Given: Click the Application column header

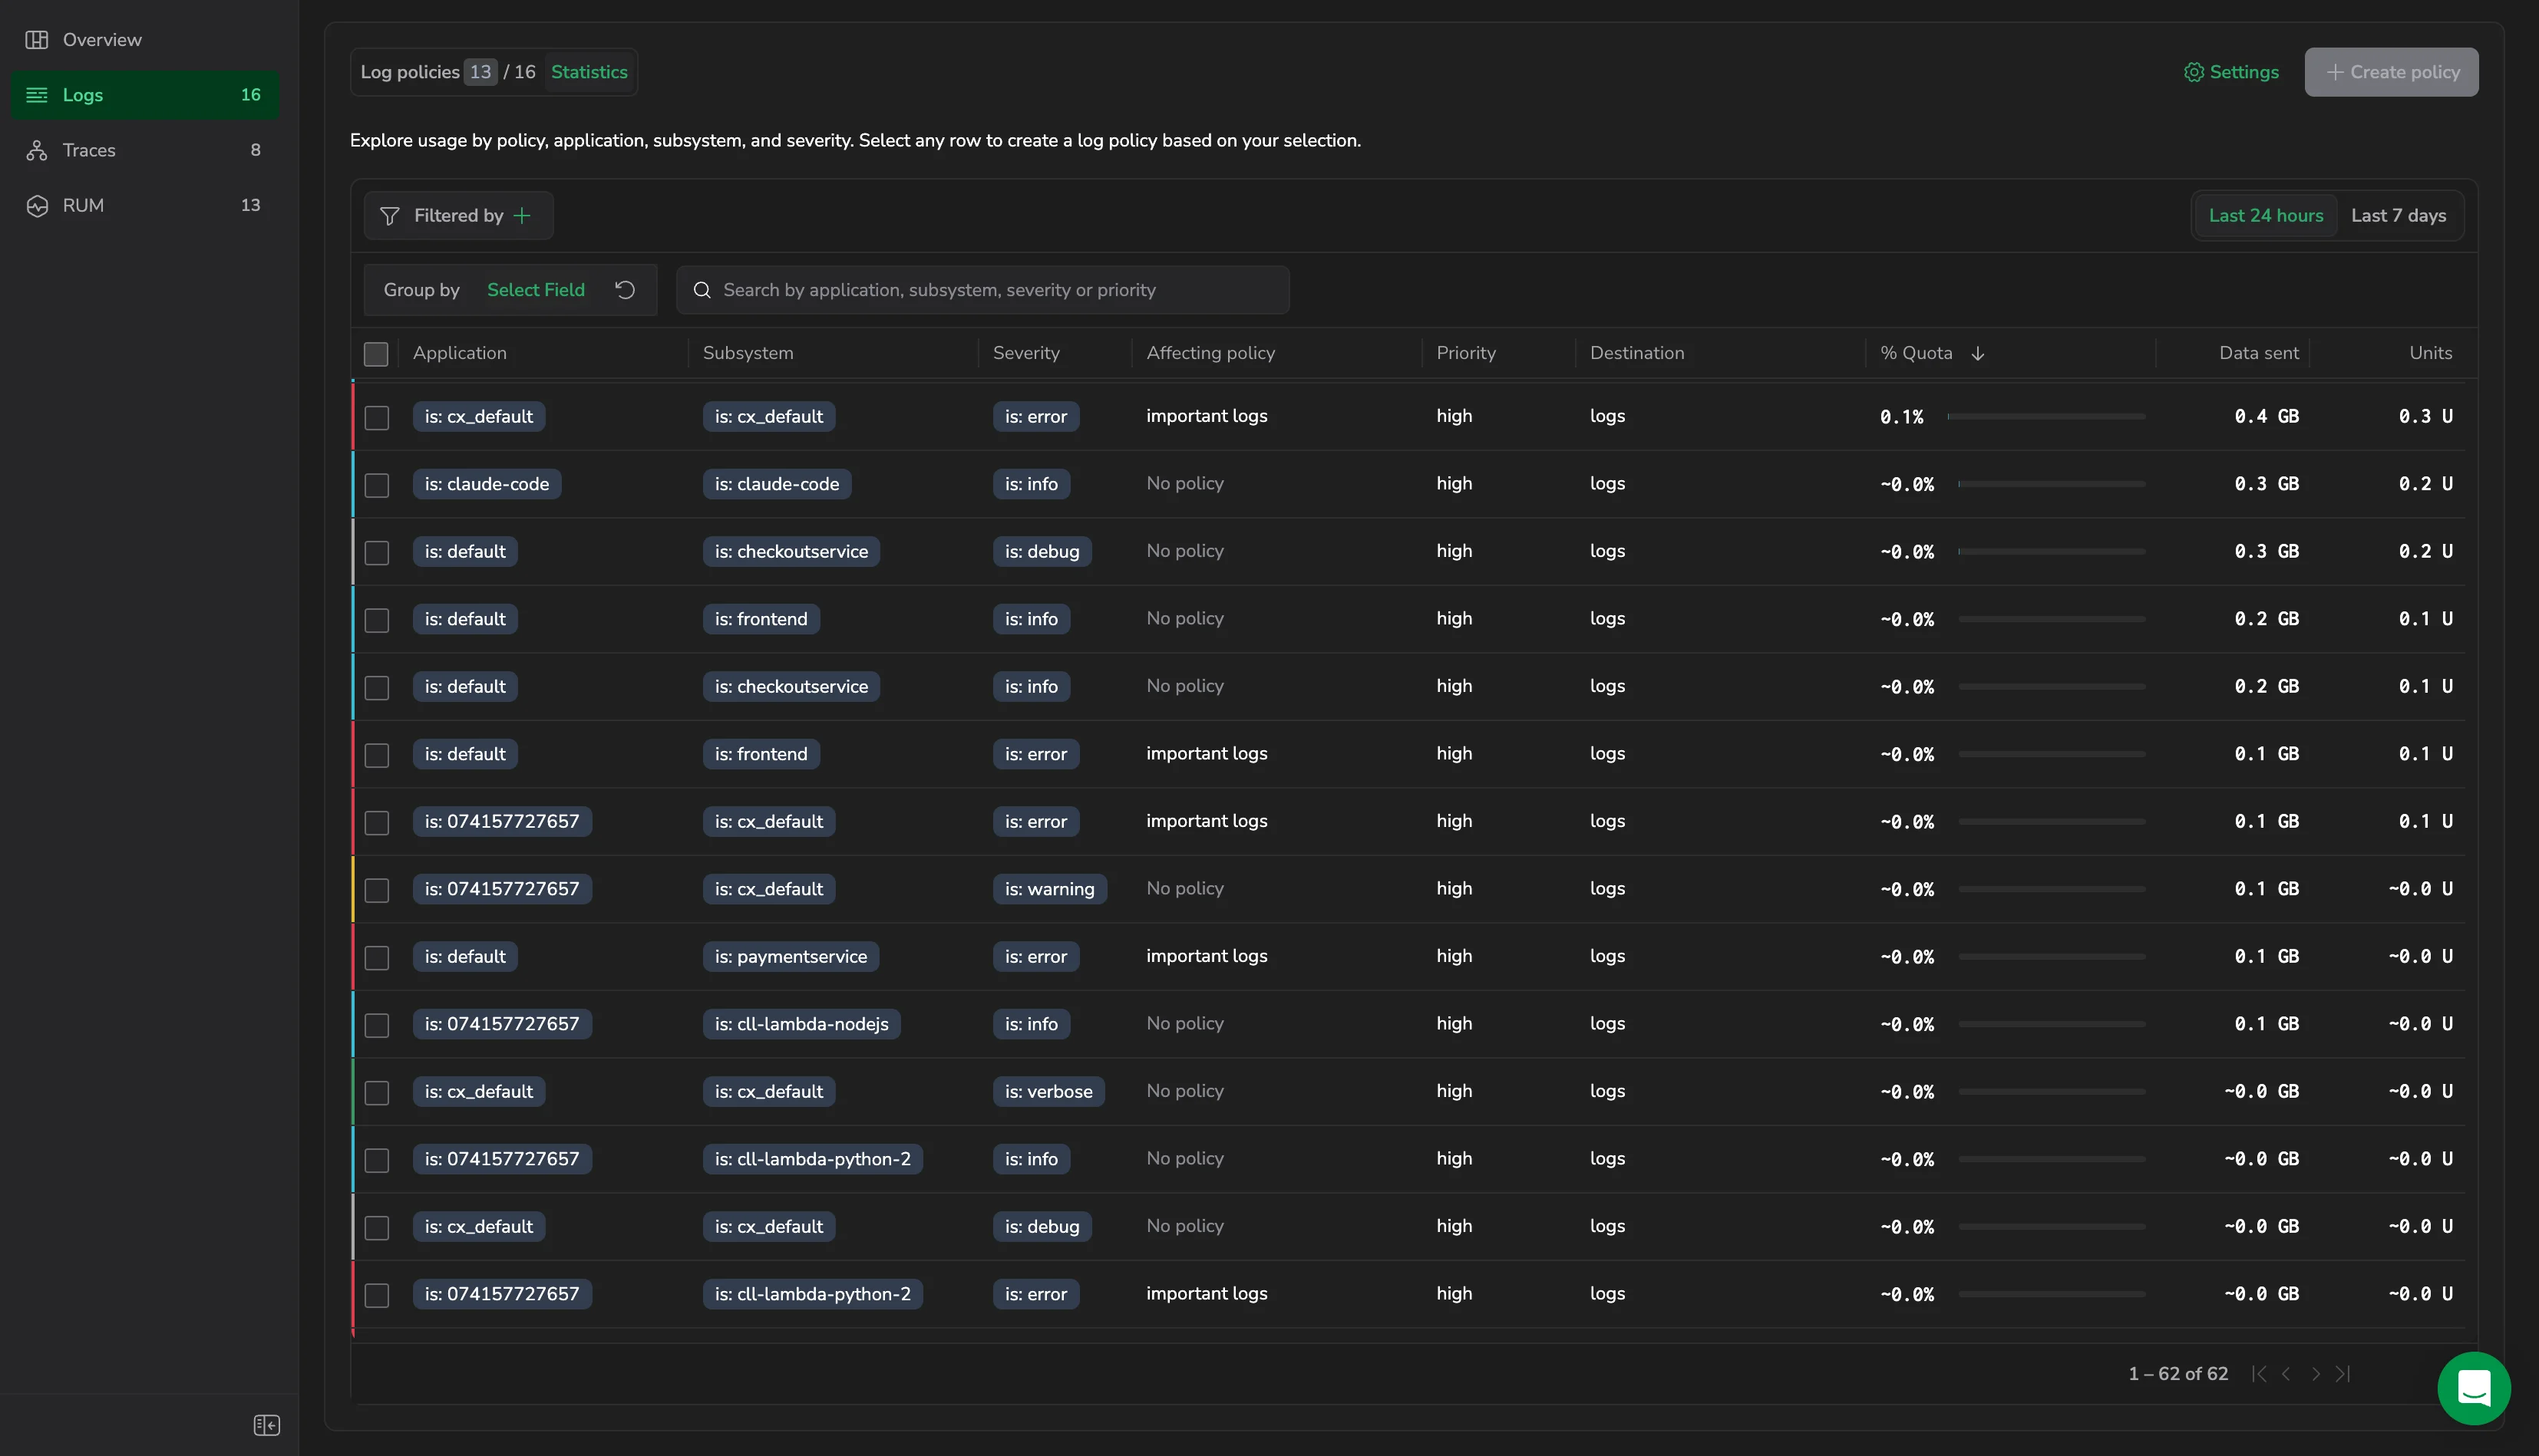Looking at the screenshot, I should pyautogui.click(x=459, y=353).
